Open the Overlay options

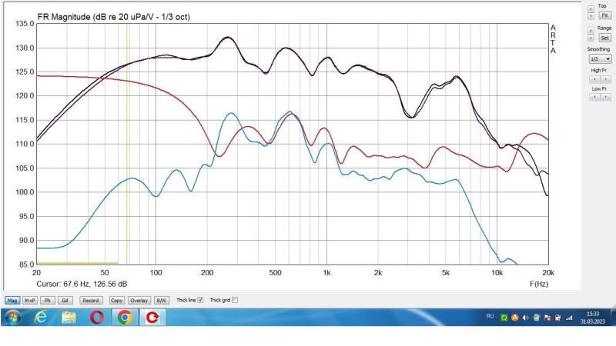[x=139, y=301]
